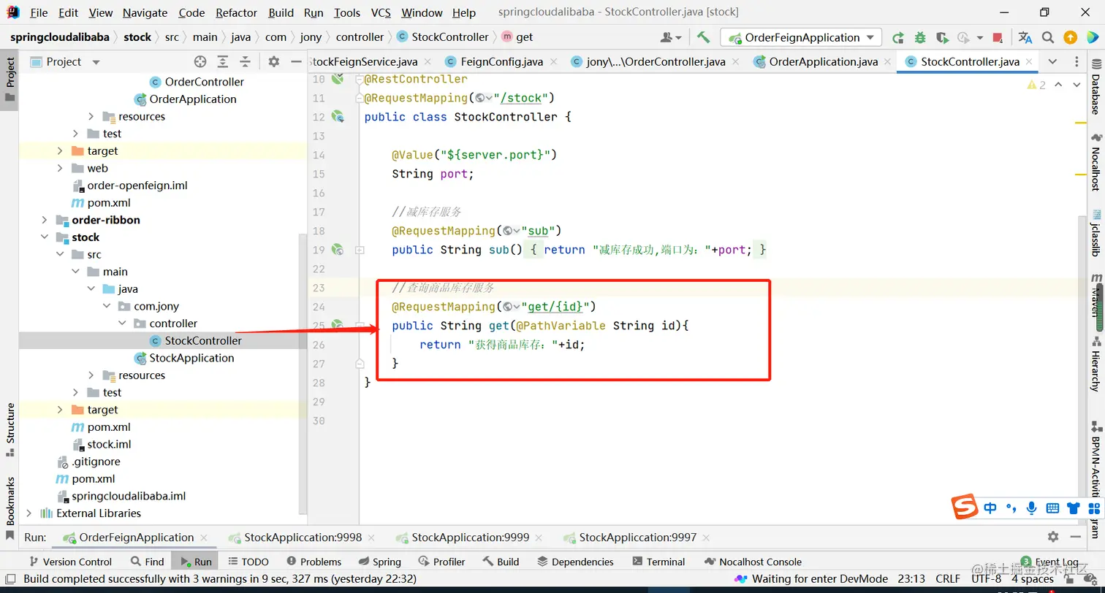1105x593 pixels.
Task: Stop the running applications with red square
Action: click(x=999, y=37)
